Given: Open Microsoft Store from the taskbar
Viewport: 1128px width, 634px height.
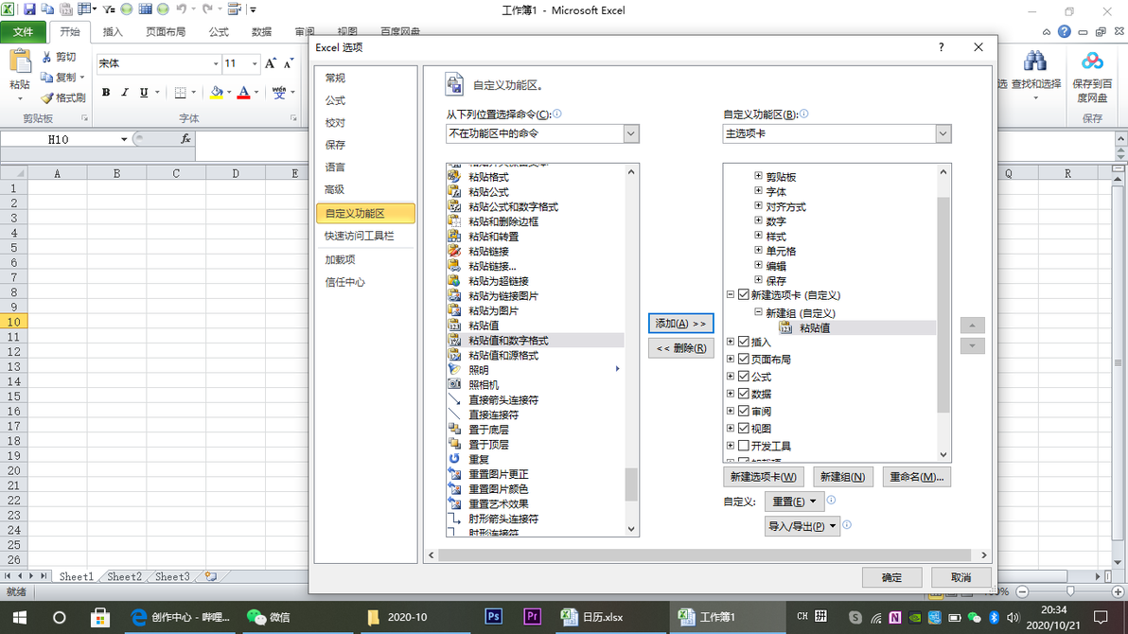Looking at the screenshot, I should [100, 617].
